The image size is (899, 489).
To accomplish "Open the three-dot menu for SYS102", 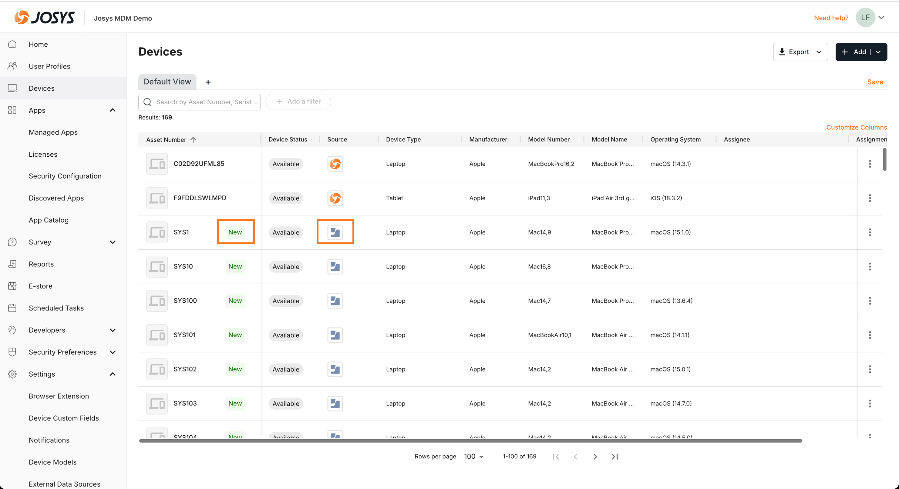I will 870,369.
